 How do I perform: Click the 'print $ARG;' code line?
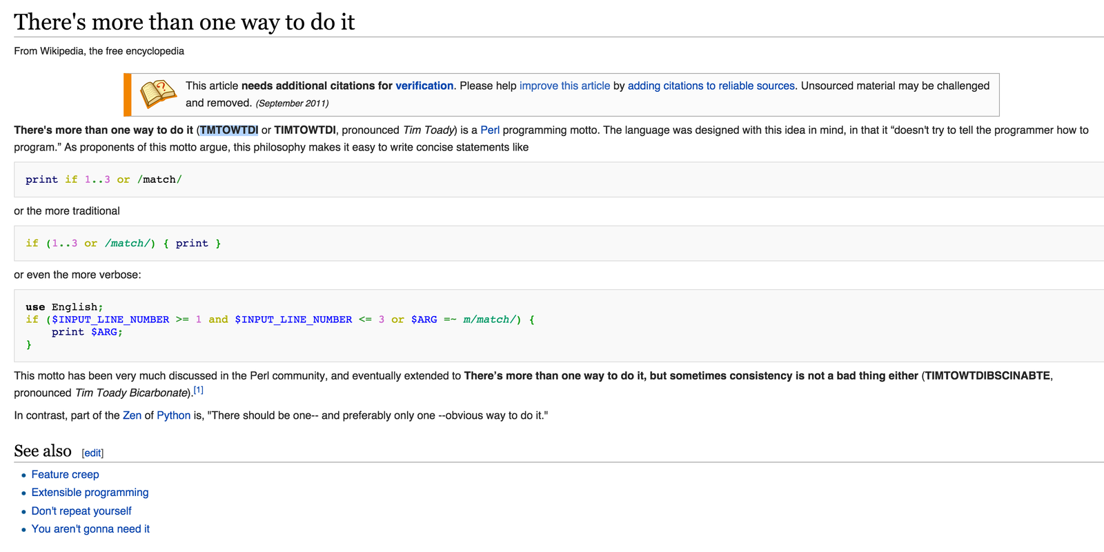(x=87, y=332)
